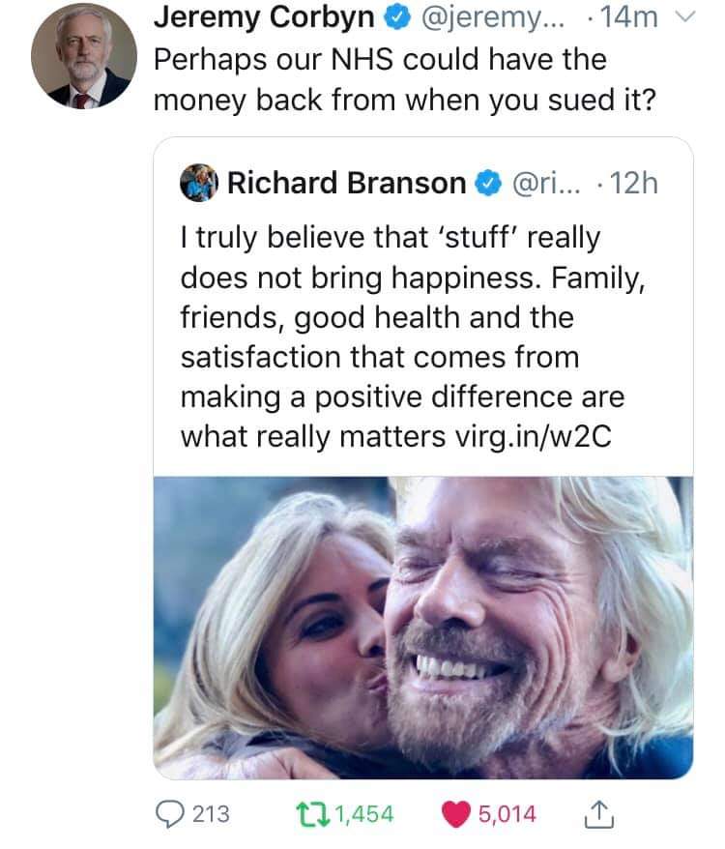Unlike the tweet via red heart

[x=460, y=813]
